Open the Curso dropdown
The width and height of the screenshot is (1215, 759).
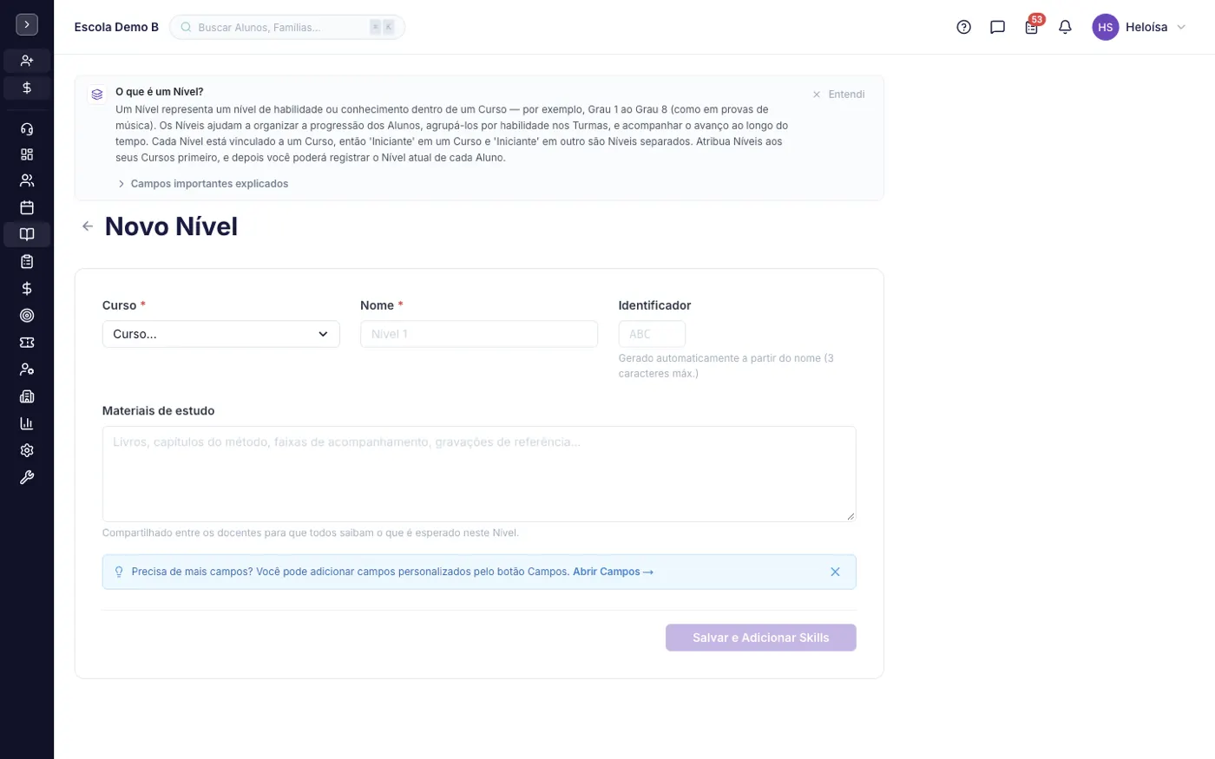[x=220, y=334]
